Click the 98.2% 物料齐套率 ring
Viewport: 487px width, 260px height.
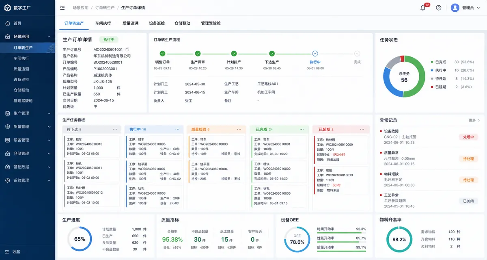click(x=399, y=239)
